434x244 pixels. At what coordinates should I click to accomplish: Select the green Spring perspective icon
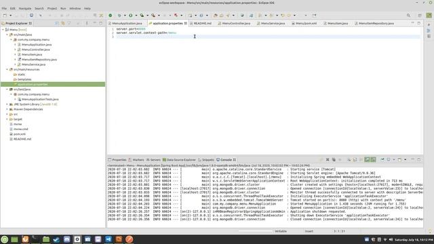coord(429,16)
